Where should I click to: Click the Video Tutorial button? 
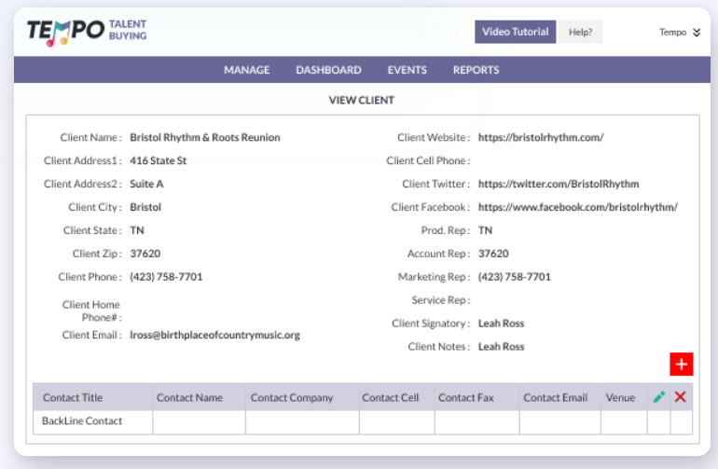(517, 32)
